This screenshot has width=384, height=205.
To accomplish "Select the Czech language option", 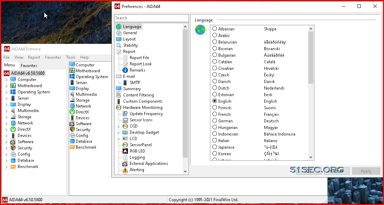I will pyautogui.click(x=214, y=75).
